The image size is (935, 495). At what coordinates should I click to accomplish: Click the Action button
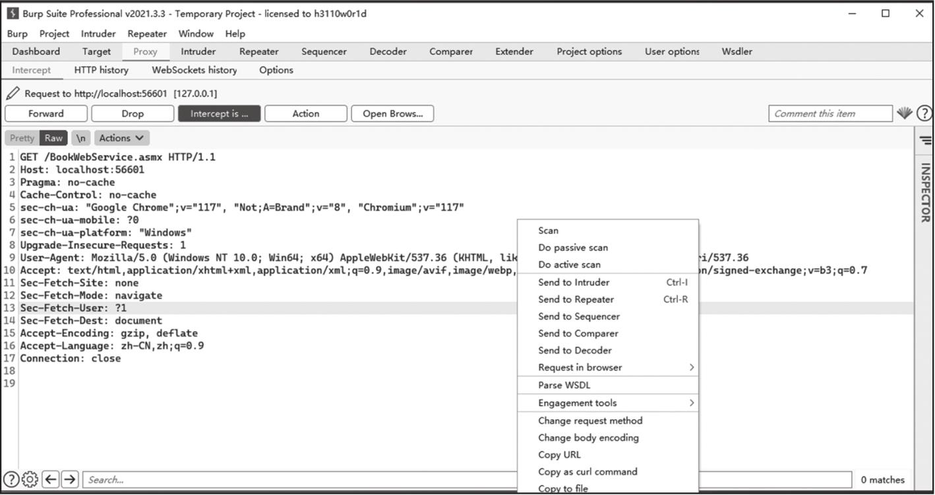click(x=306, y=113)
